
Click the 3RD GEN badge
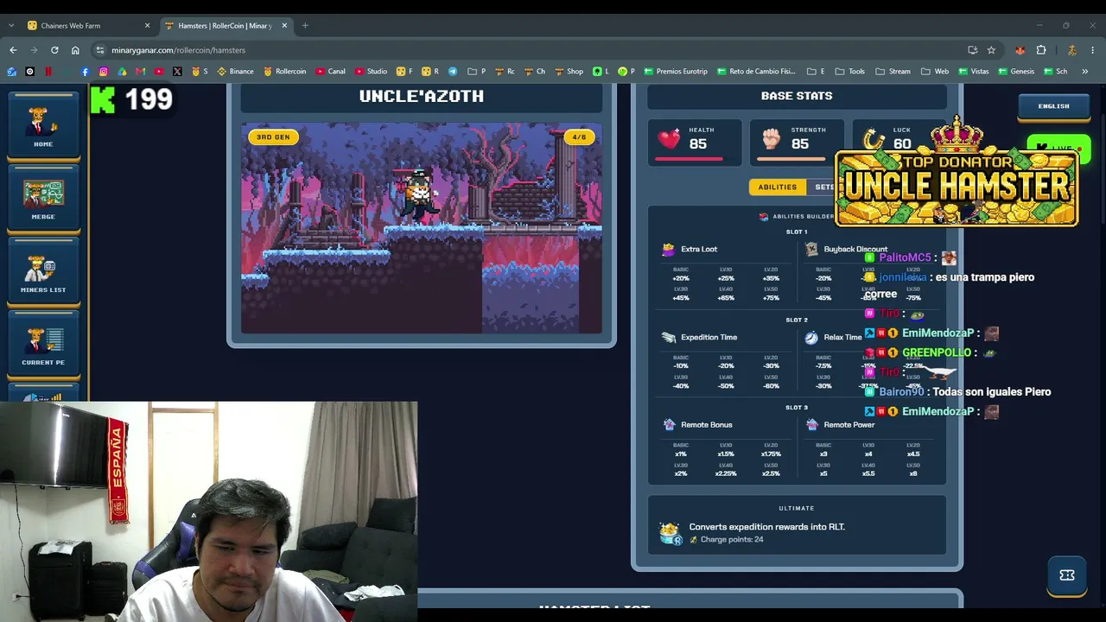coord(273,137)
